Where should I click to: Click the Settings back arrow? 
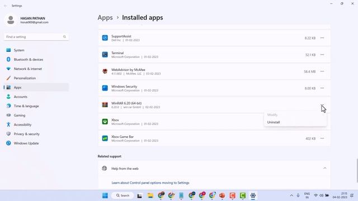click(6, 6)
